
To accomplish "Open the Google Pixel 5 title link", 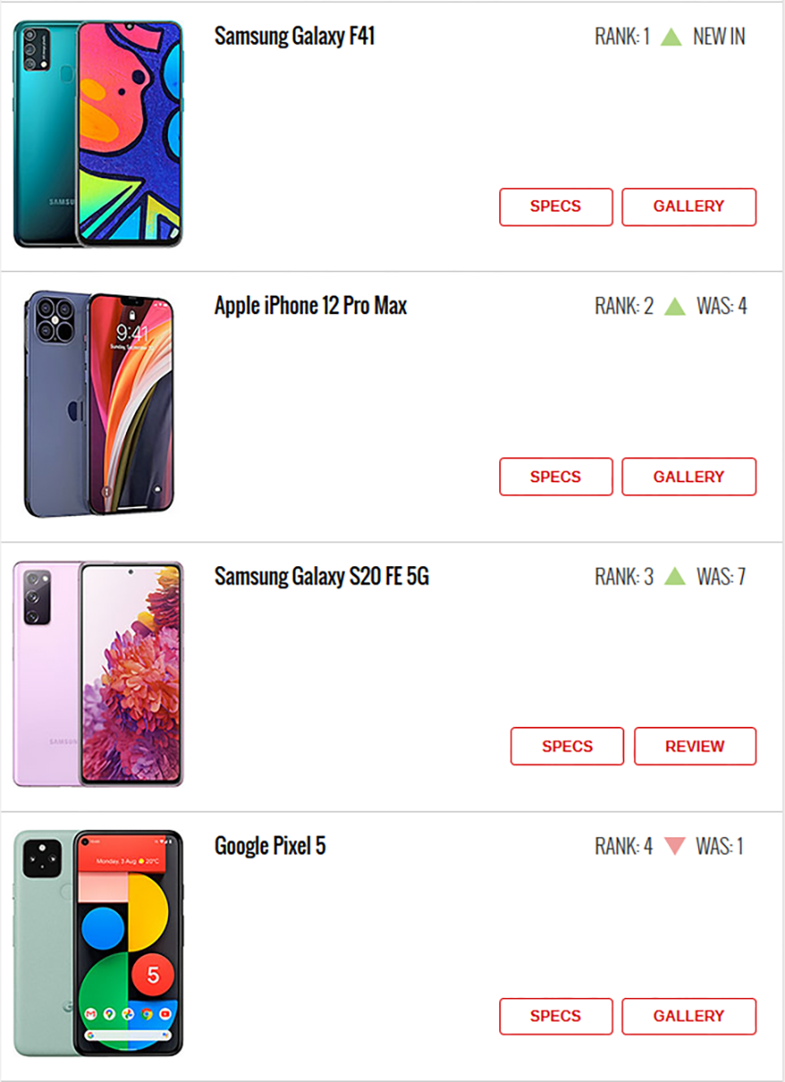I will pos(269,846).
